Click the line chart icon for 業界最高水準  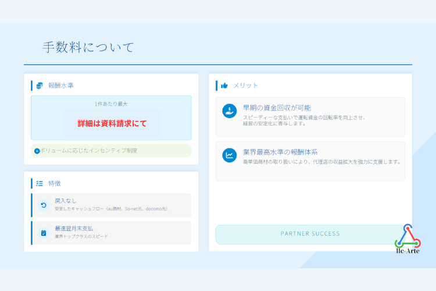click(230, 155)
